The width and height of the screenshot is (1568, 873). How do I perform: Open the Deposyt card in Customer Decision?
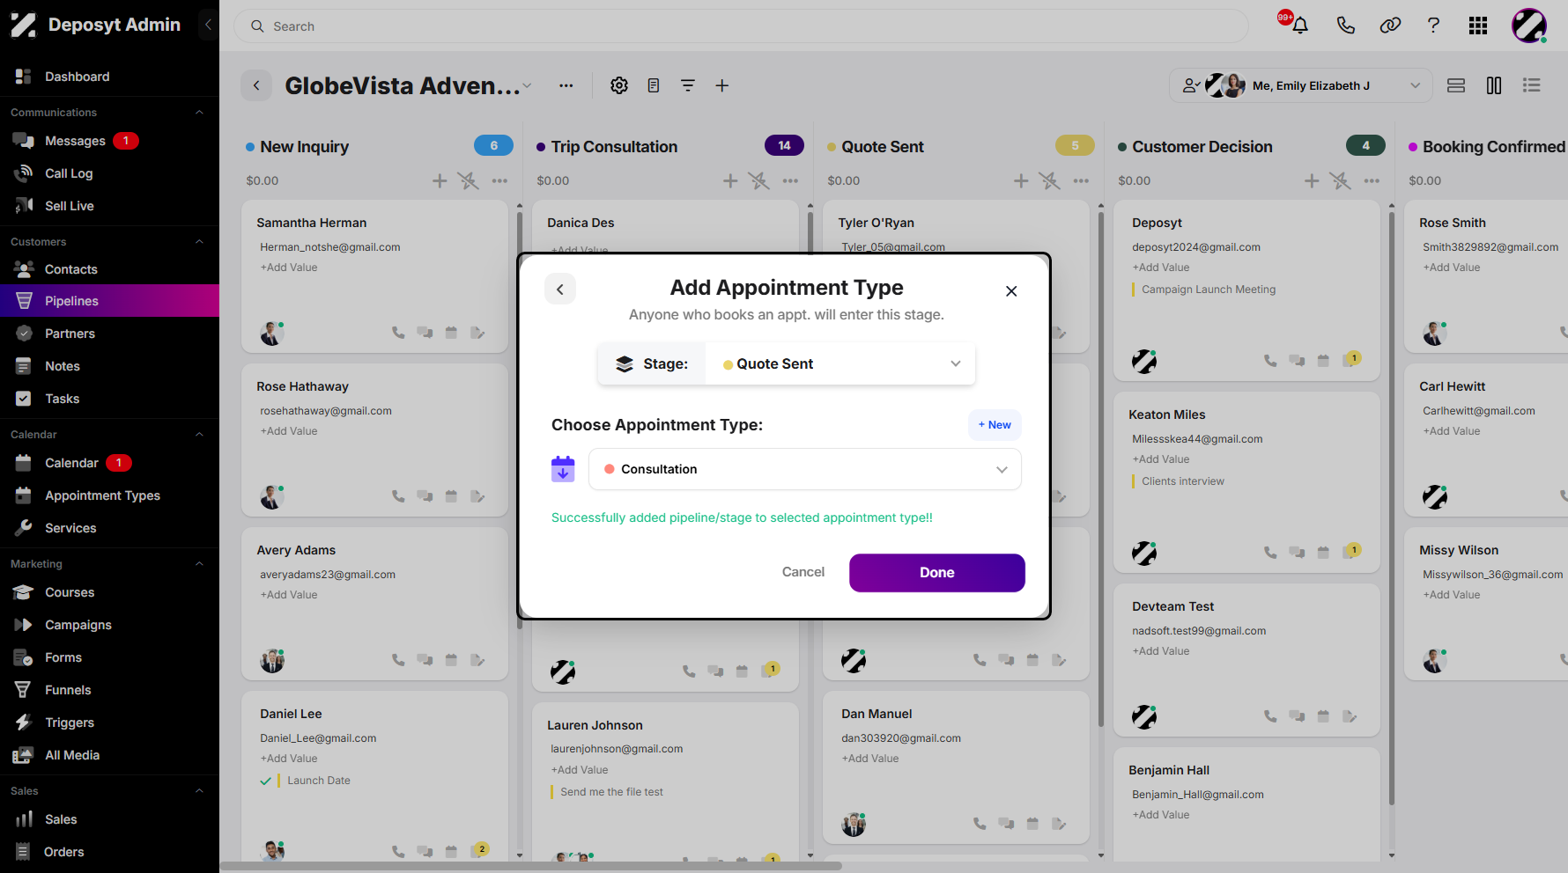click(x=1158, y=223)
